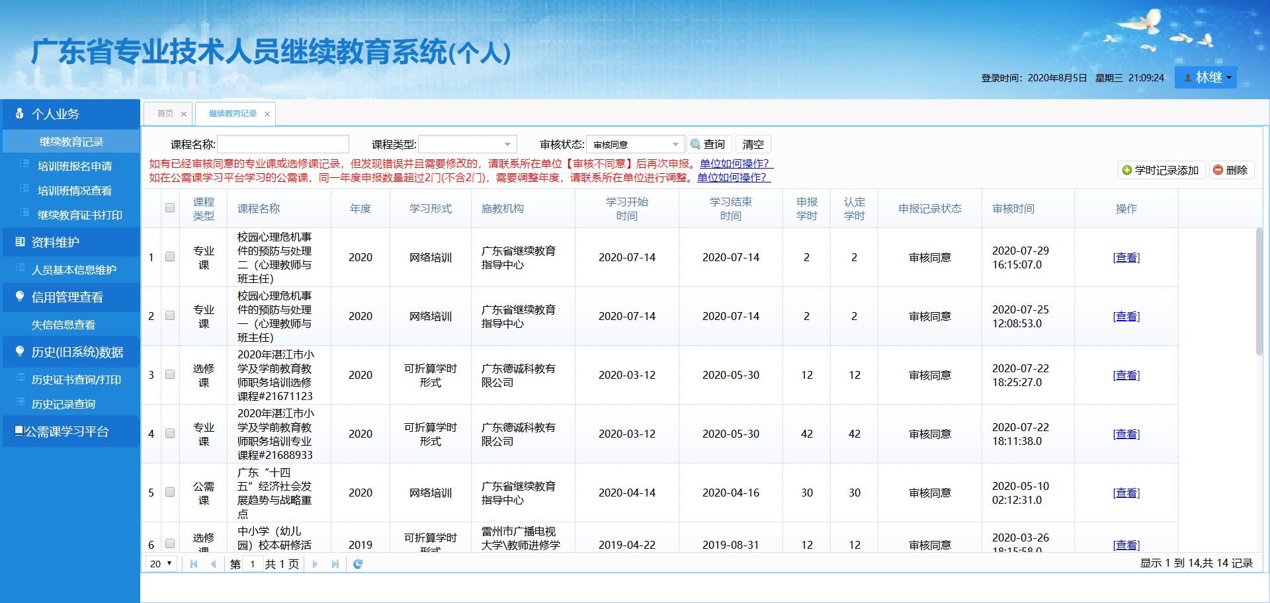Go to the previous page of records
The height and width of the screenshot is (603, 1270).
pos(213,564)
